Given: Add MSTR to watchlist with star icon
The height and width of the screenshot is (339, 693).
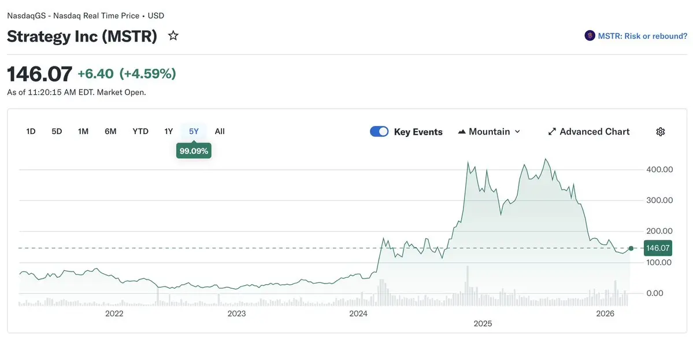Looking at the screenshot, I should point(173,36).
